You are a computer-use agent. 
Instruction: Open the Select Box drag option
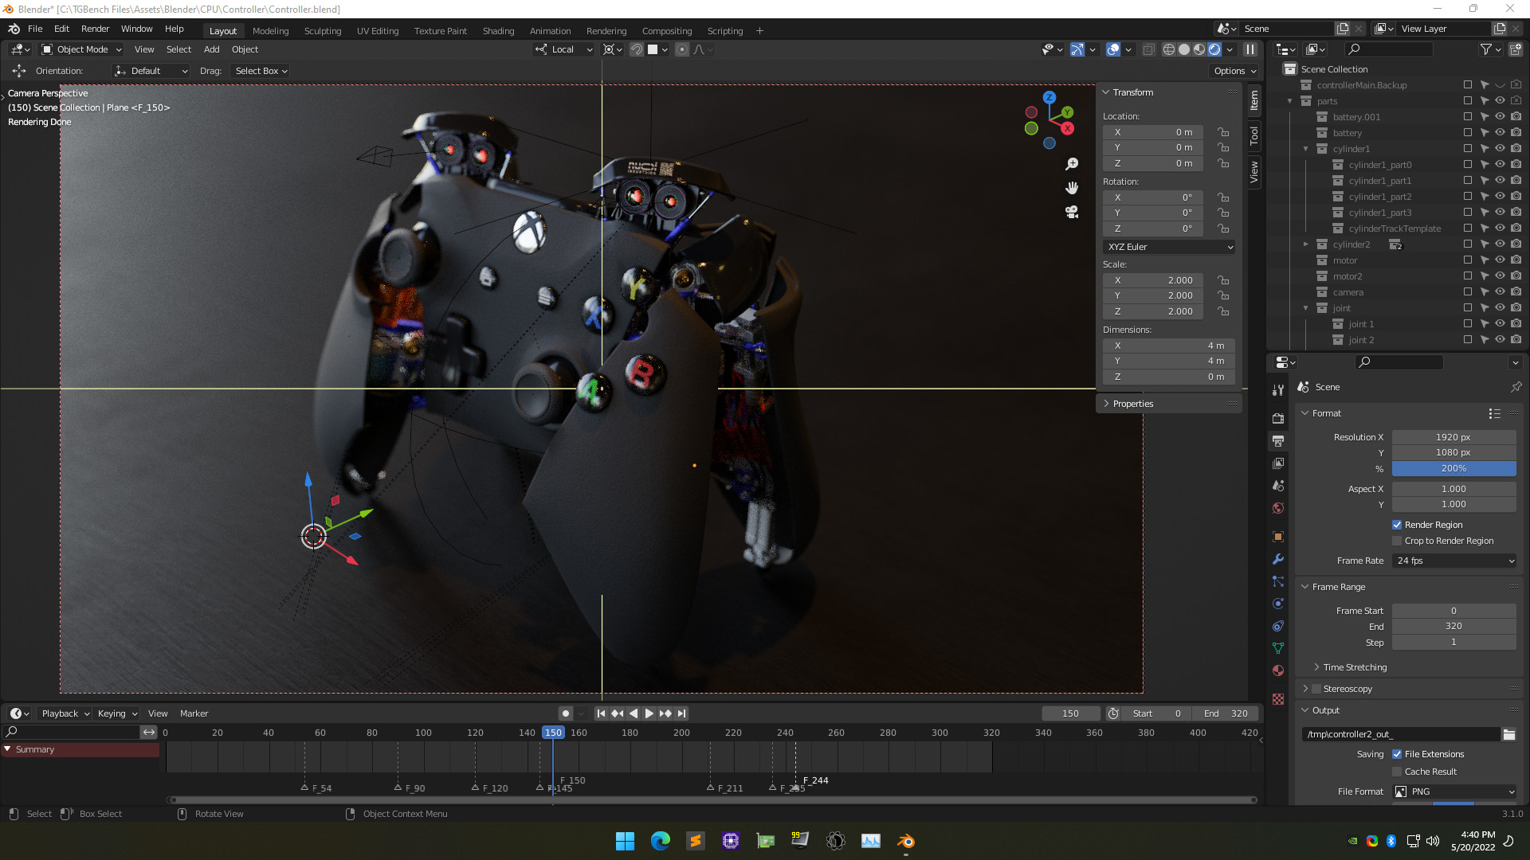click(261, 71)
